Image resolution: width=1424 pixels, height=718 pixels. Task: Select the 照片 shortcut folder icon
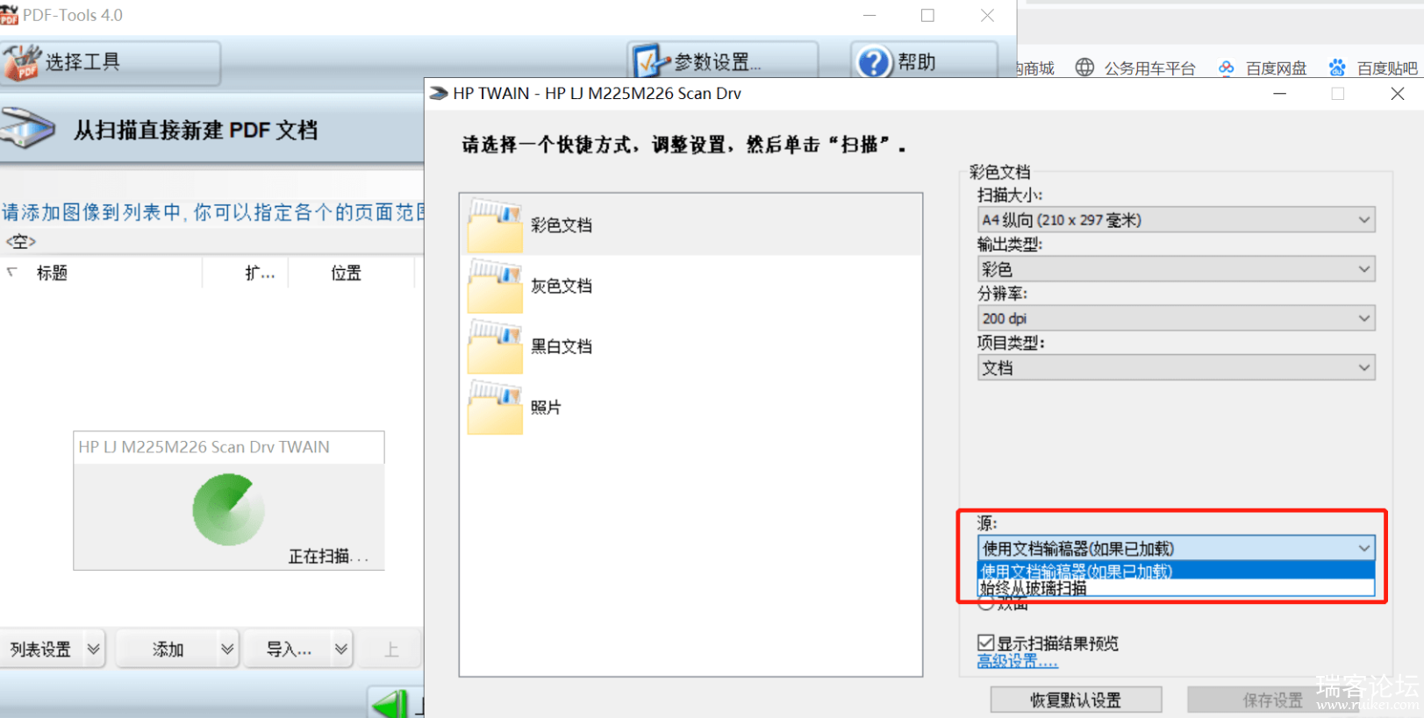(495, 407)
